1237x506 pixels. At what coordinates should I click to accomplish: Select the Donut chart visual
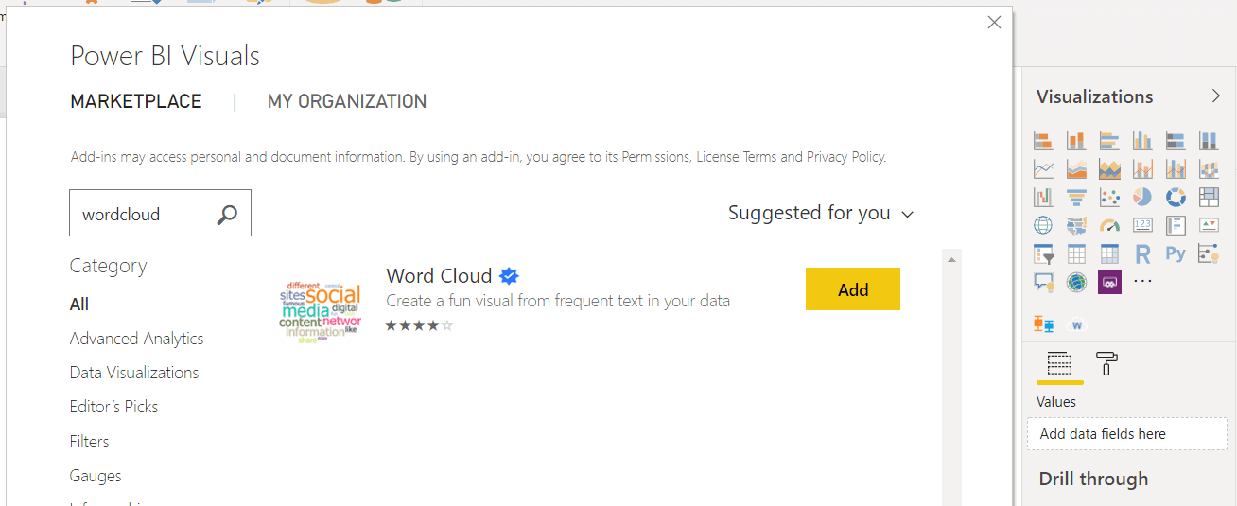[x=1176, y=198]
